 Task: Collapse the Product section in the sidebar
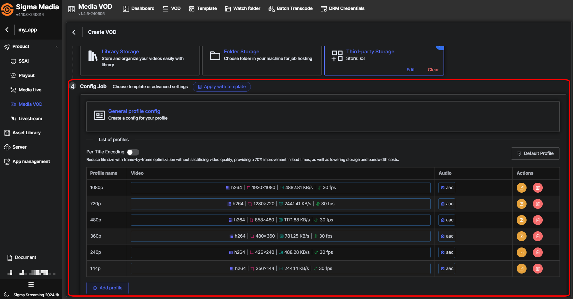tap(56, 47)
